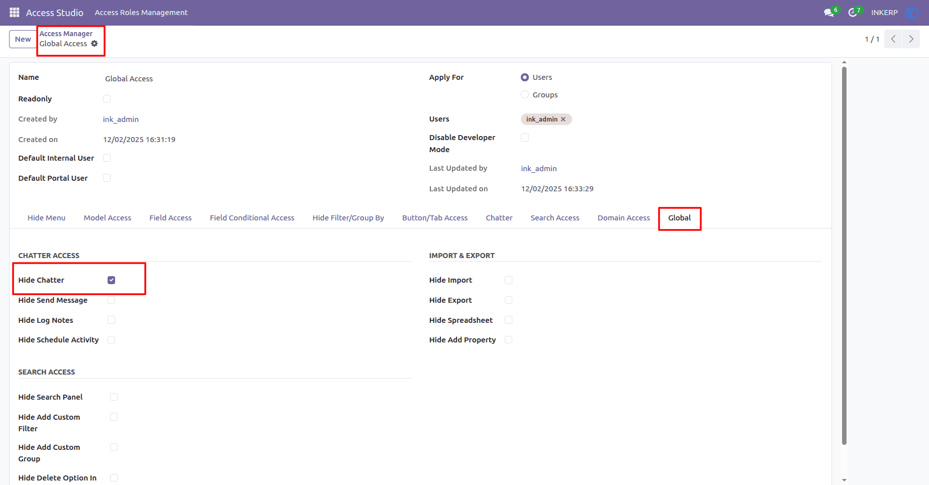Enable Hide Log Notes checkbox
The image size is (929, 485).
pos(112,320)
